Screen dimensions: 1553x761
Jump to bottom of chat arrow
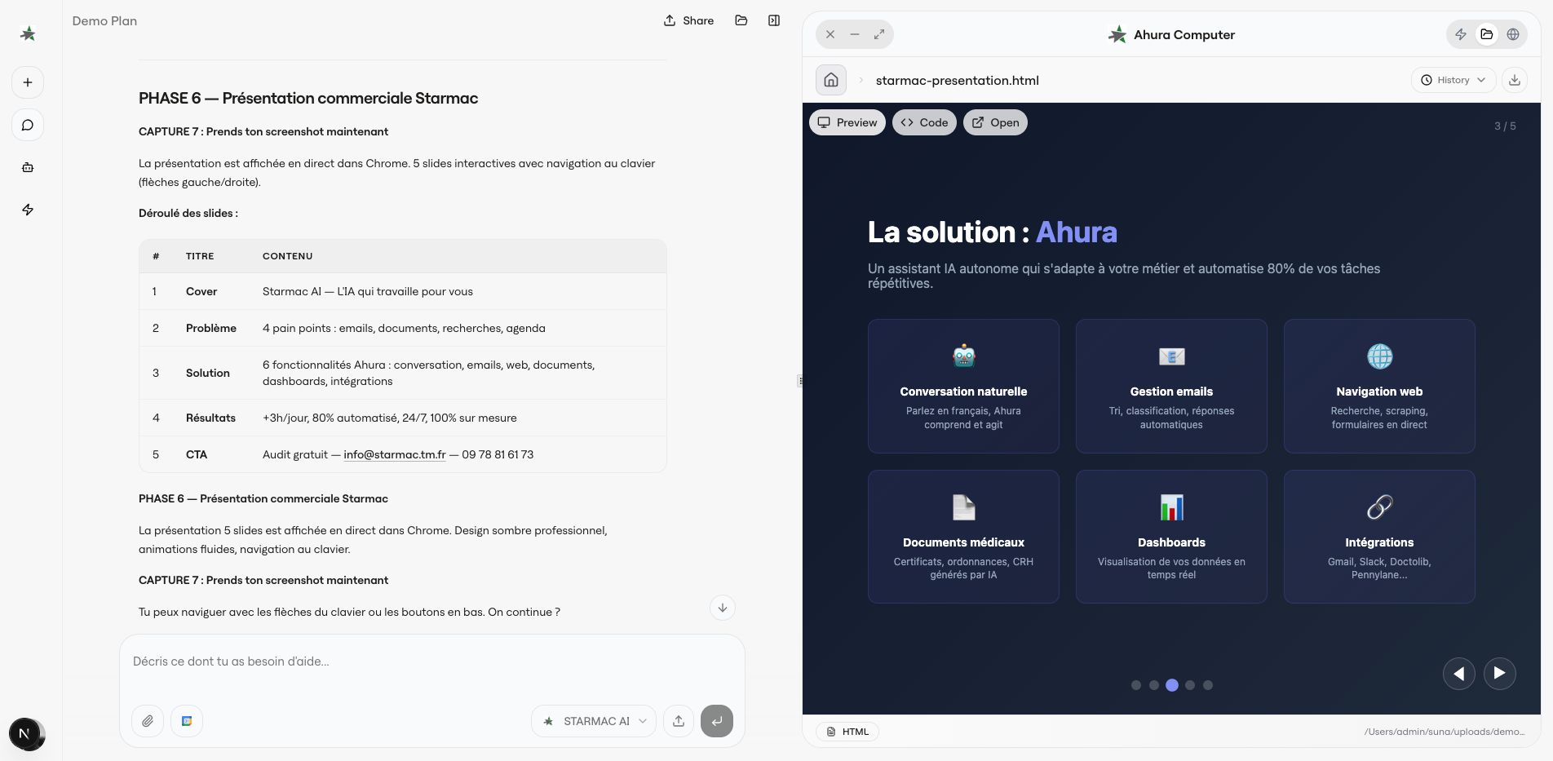click(x=723, y=608)
